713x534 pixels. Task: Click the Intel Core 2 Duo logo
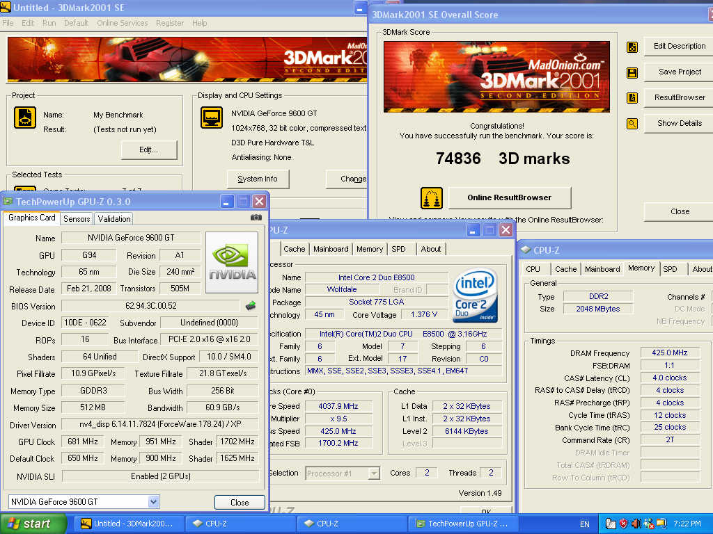475,295
